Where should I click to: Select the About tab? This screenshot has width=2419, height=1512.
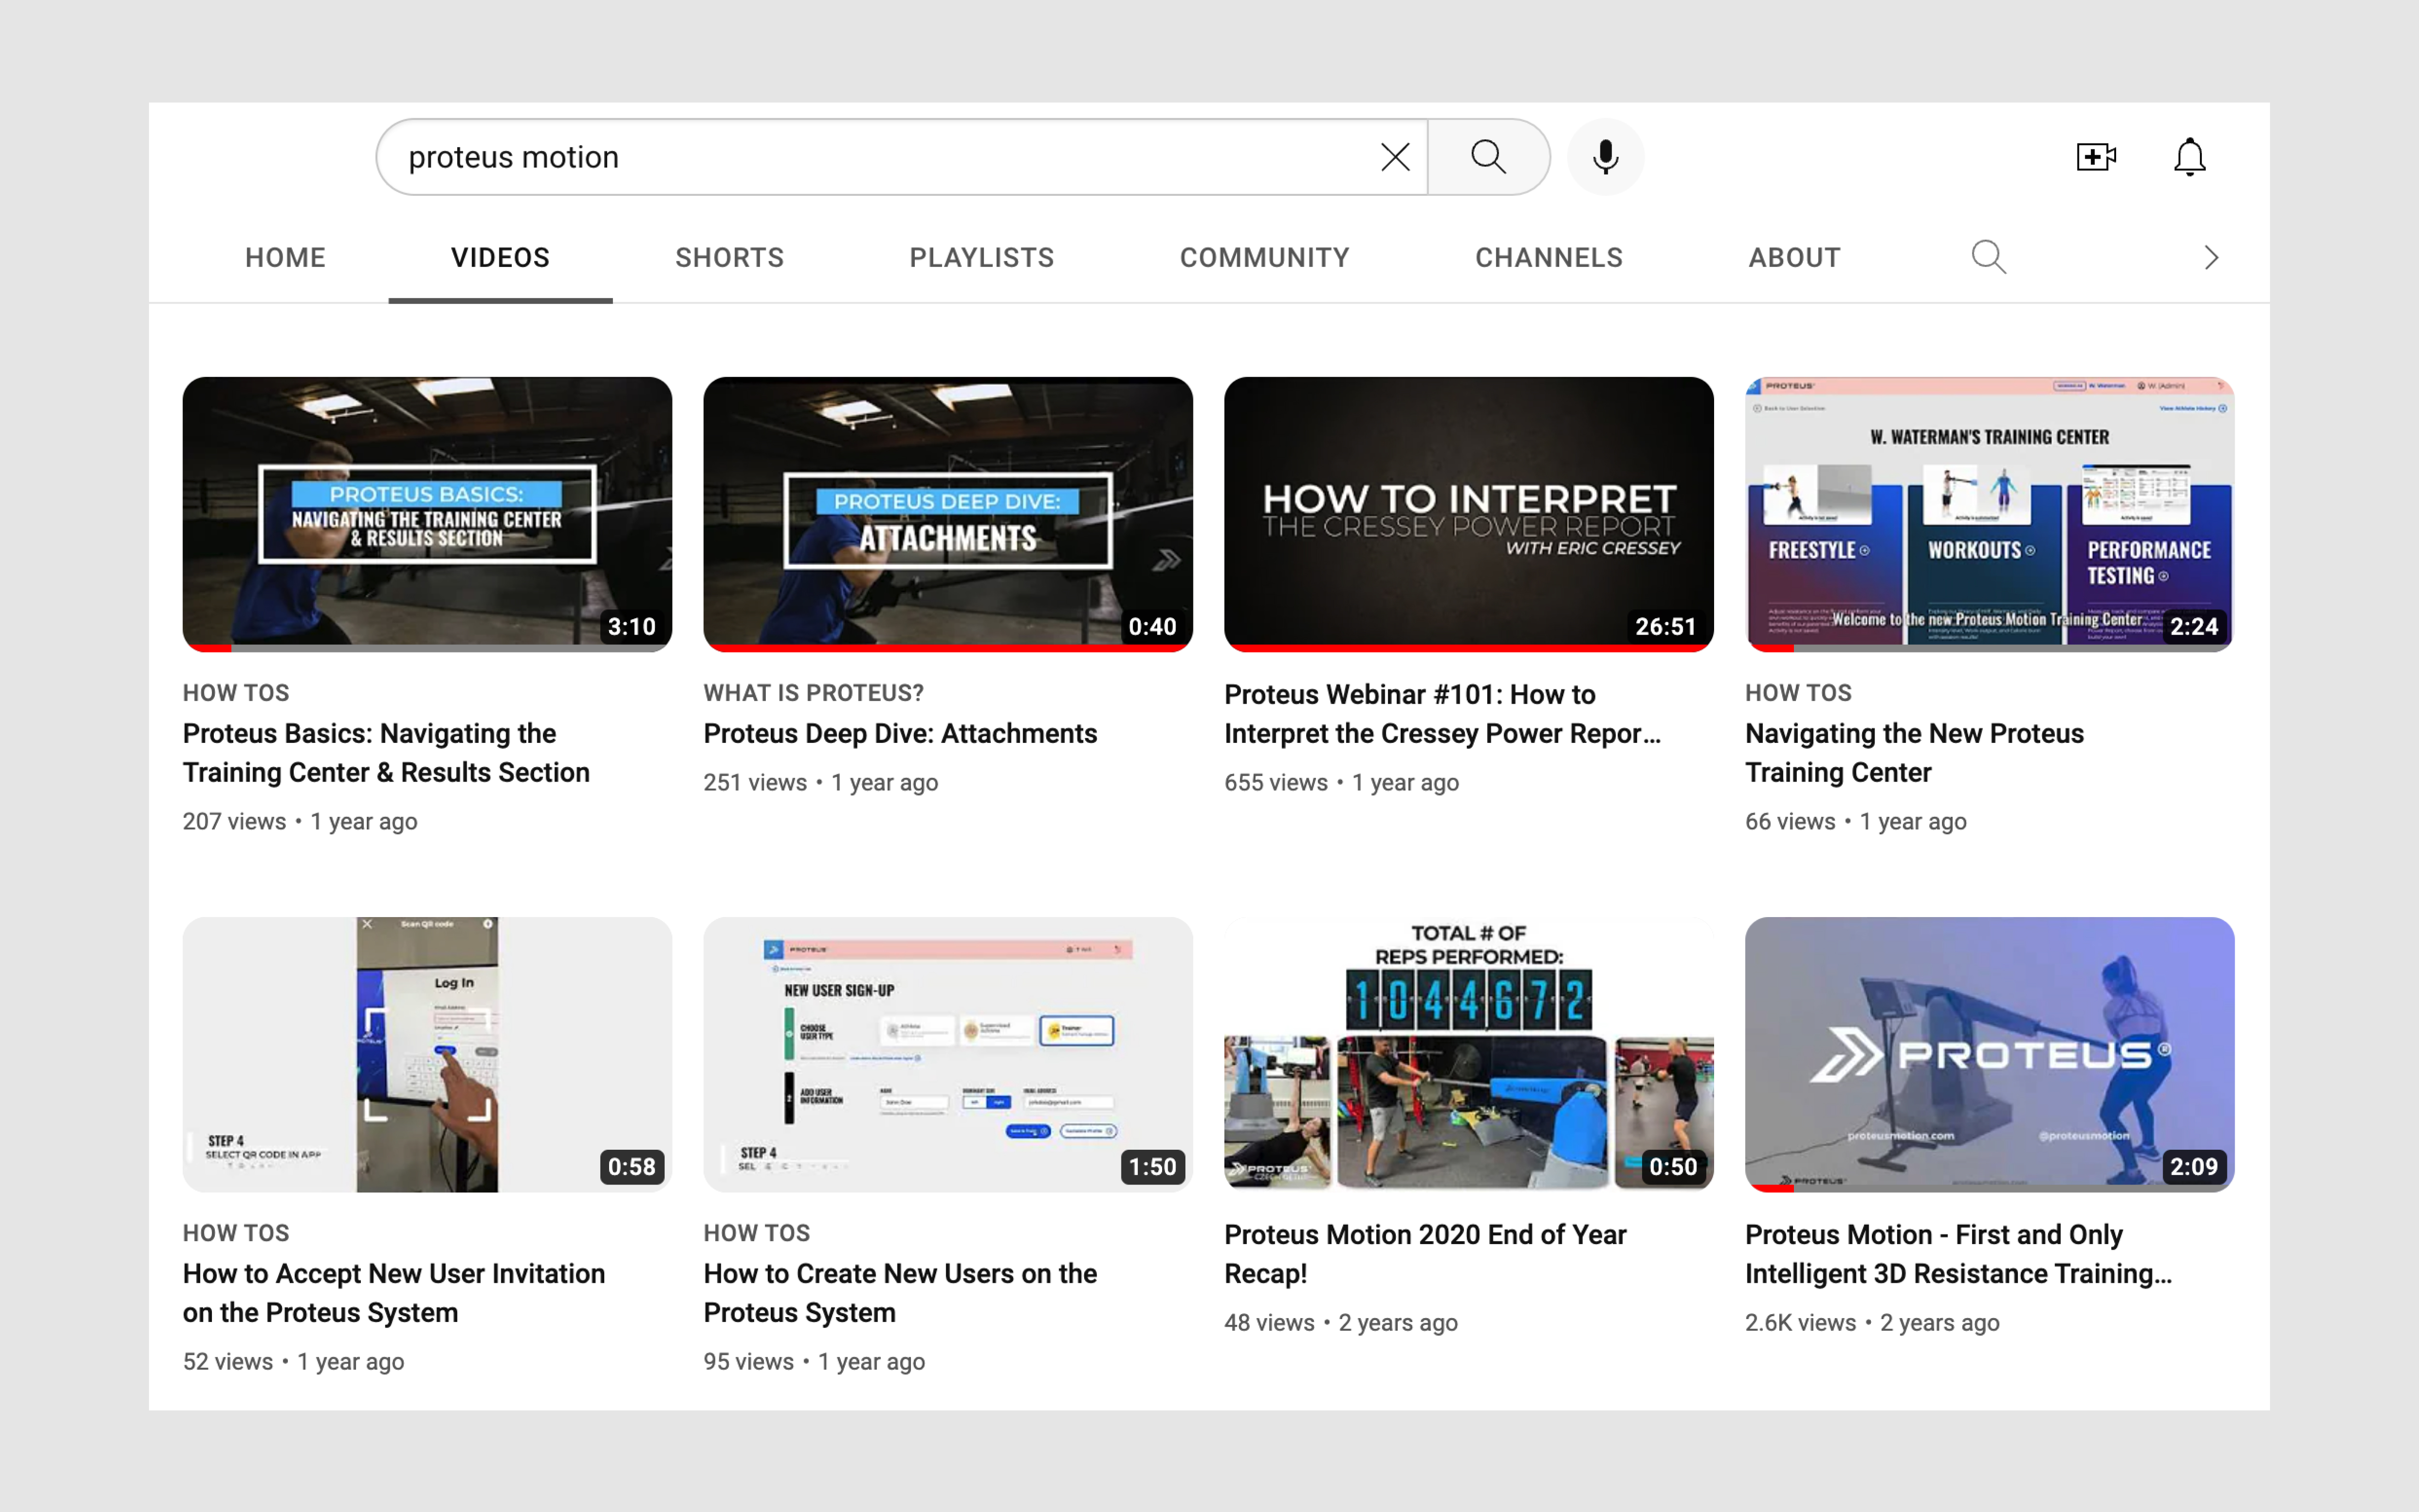(1794, 257)
